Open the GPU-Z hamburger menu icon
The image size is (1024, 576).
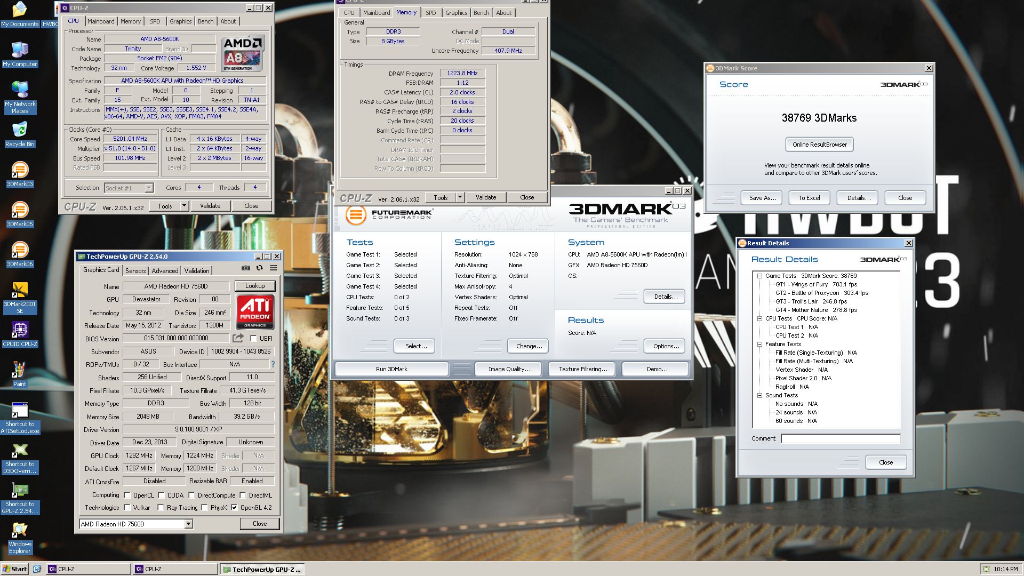coord(273,268)
